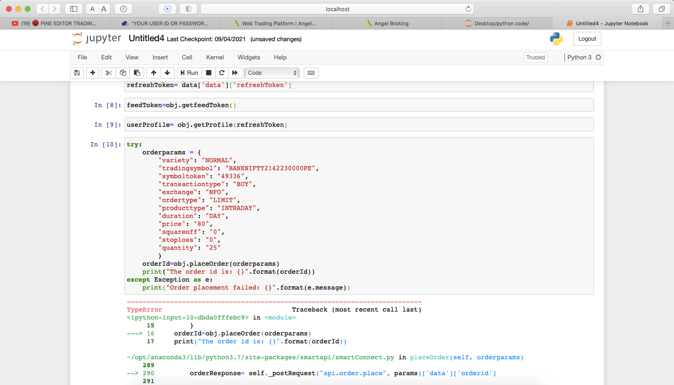Click the userProfile code cell In [9]
Screen dimensions: 674x385
[359, 124]
